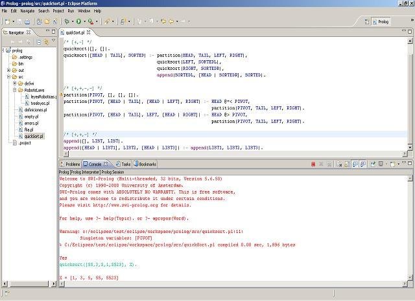This screenshot has height=301, width=415.
Task: Click the quicksort query line in console
Action: coord(98,265)
